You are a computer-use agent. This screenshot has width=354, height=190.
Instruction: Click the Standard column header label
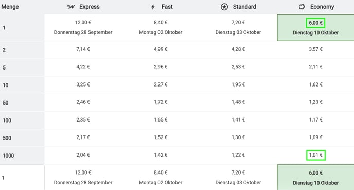tap(244, 7)
